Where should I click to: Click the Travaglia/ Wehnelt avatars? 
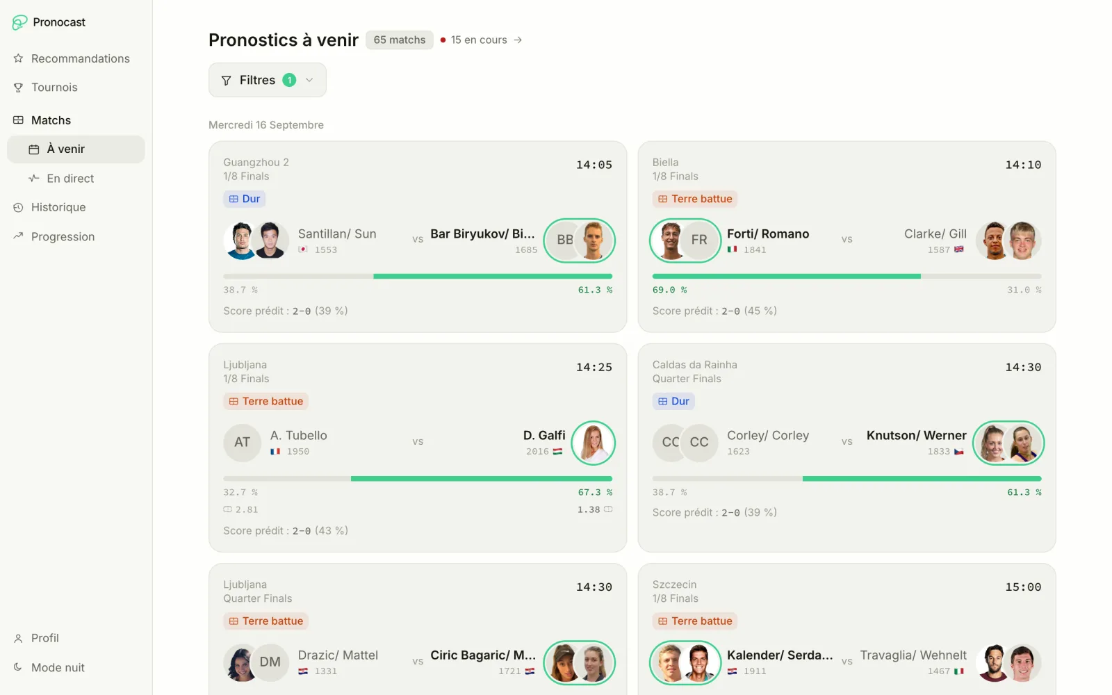(x=1008, y=662)
